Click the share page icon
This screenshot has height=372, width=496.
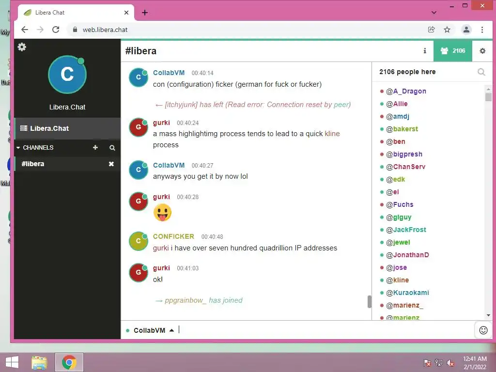coord(431,30)
